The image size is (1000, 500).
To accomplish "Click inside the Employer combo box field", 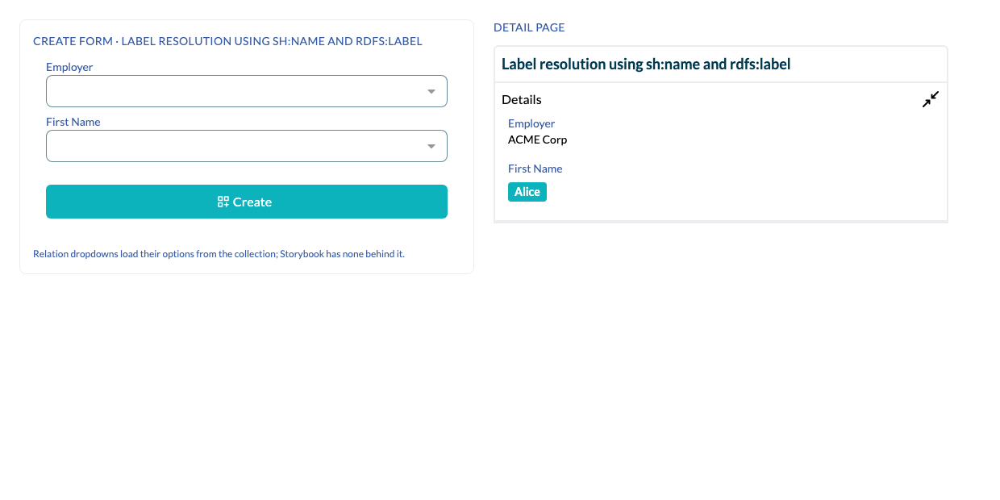I will tap(247, 91).
